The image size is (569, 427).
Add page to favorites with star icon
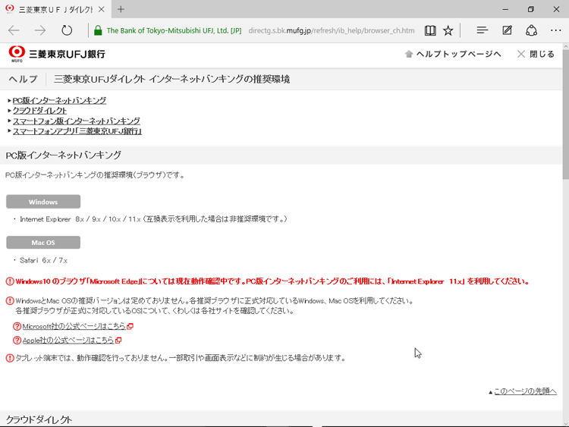448,30
